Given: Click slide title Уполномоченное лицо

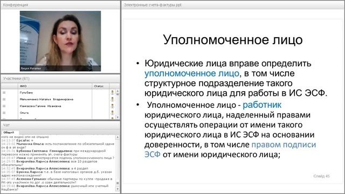Looking at the screenshot, I should [x=233, y=40].
